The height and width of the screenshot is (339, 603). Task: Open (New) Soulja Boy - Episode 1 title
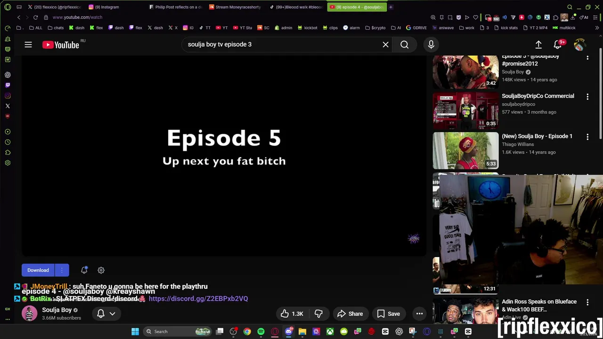pyautogui.click(x=537, y=136)
